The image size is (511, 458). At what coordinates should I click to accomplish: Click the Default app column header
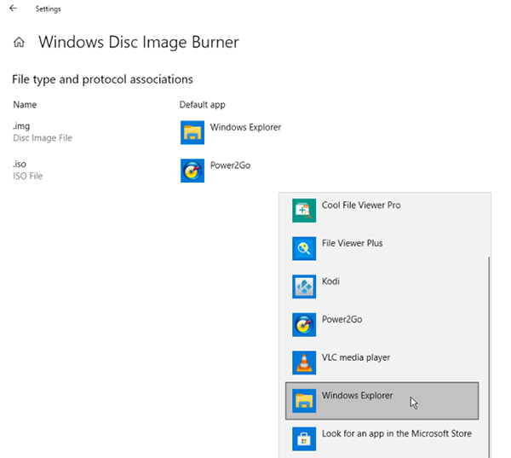(203, 105)
